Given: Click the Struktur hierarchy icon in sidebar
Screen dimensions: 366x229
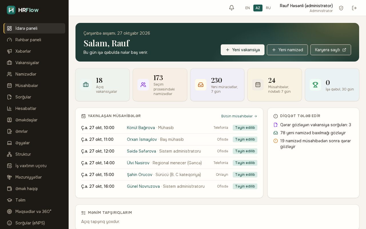Looking at the screenshot, I should coord(9,154).
